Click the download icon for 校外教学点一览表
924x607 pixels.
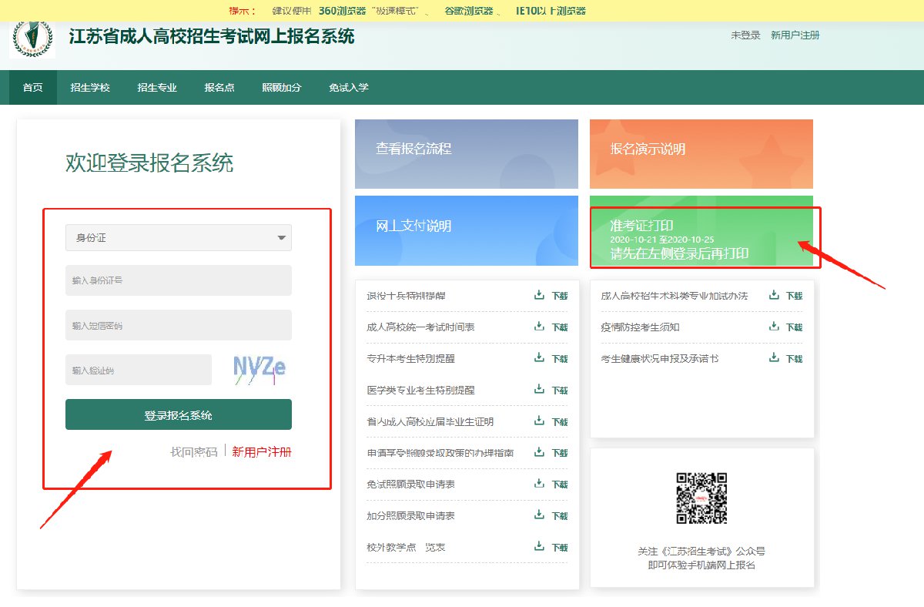coord(540,547)
